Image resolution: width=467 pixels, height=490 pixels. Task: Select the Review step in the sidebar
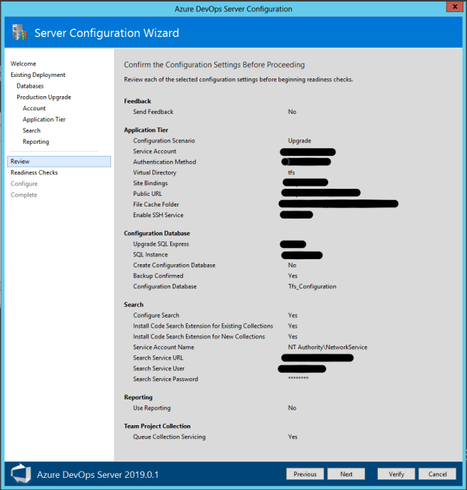pyautogui.click(x=20, y=162)
